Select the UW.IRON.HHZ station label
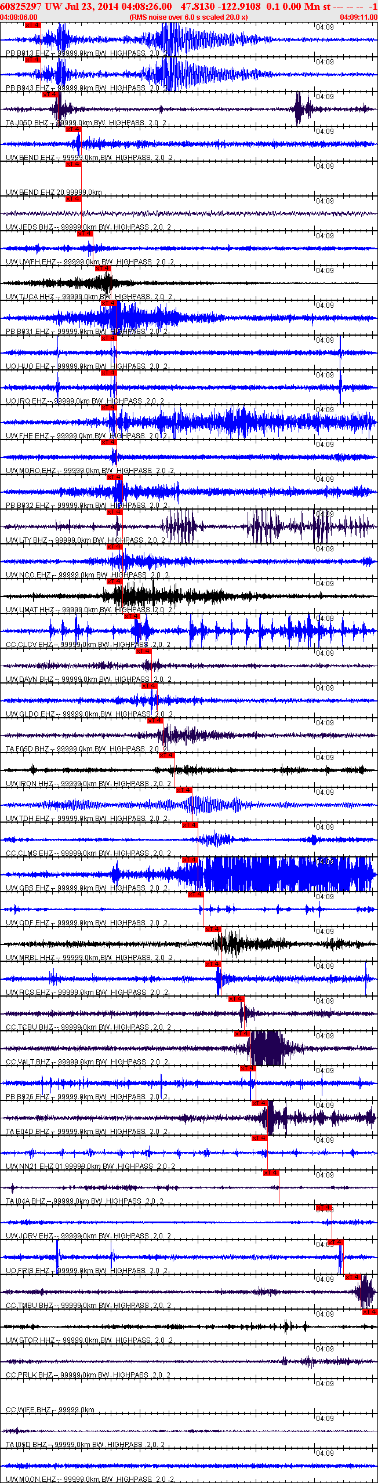 point(88,784)
